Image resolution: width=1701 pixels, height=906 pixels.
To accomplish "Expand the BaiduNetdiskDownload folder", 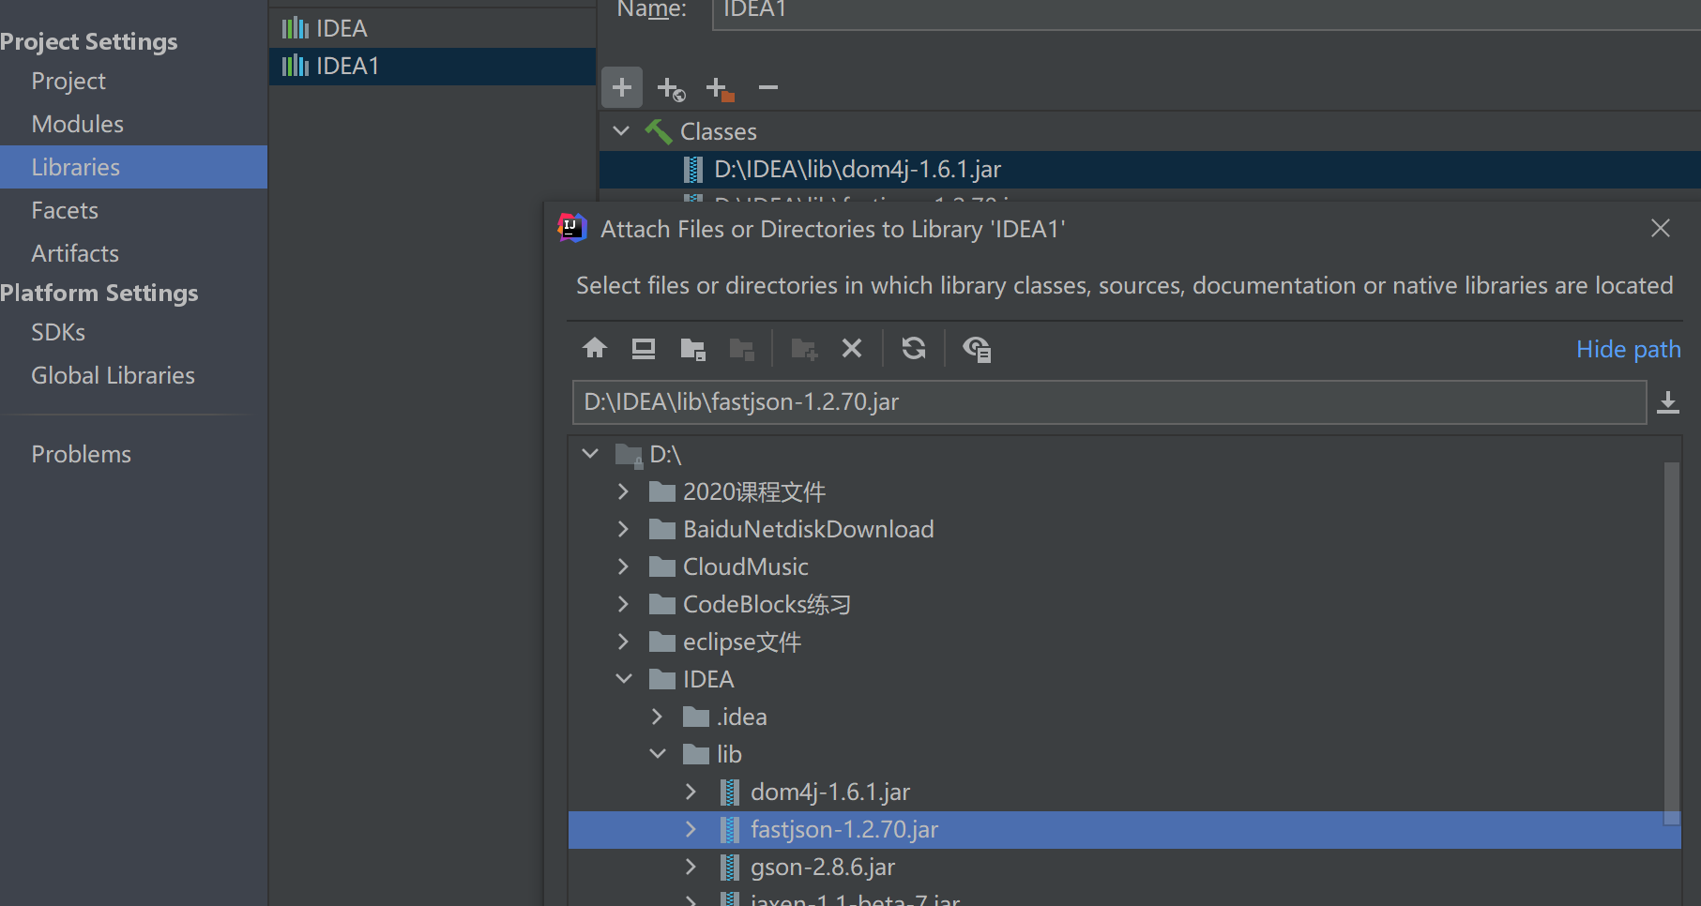I will point(623,528).
